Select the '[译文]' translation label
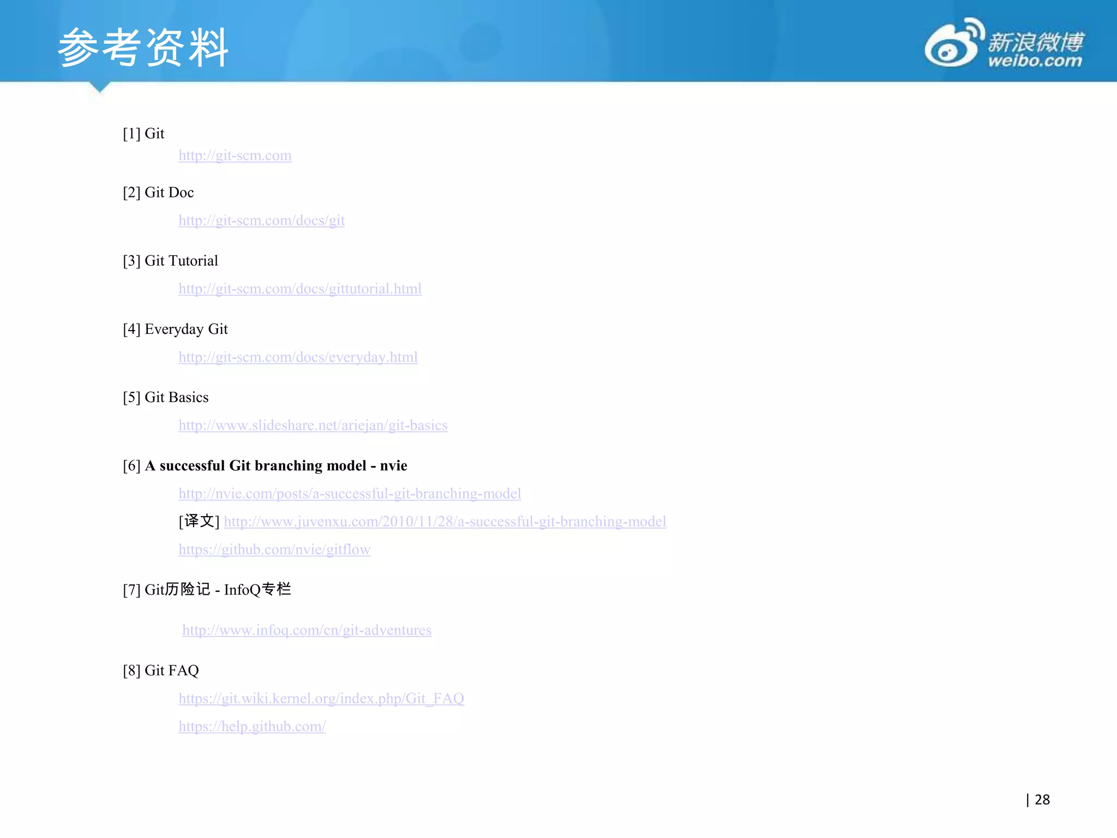Screen dimensions: 1117x838 coord(199,522)
